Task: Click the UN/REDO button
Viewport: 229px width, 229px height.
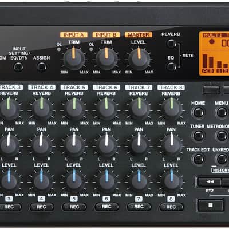Action: tap(222, 159)
